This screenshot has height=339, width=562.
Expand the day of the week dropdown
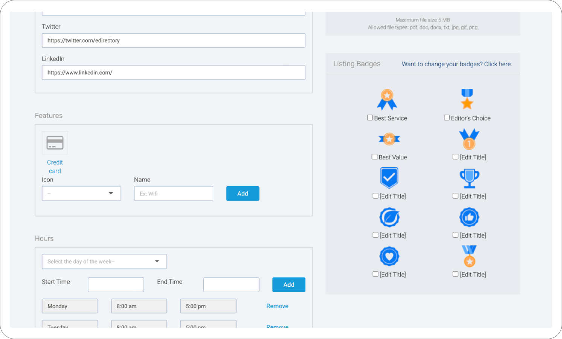(x=104, y=261)
